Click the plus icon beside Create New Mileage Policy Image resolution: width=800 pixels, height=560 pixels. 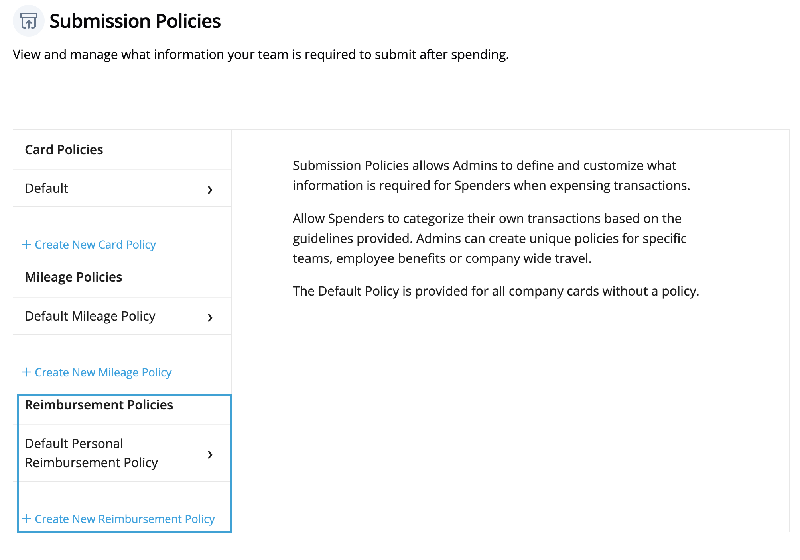tap(26, 372)
